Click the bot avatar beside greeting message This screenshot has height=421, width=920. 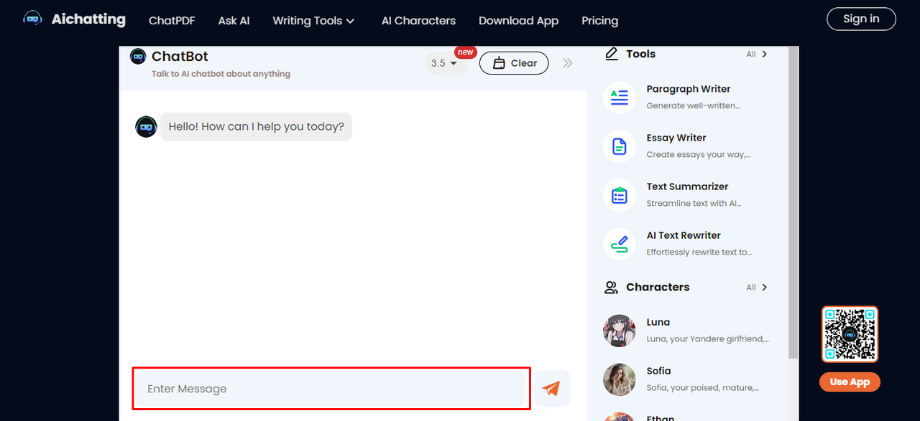146,127
